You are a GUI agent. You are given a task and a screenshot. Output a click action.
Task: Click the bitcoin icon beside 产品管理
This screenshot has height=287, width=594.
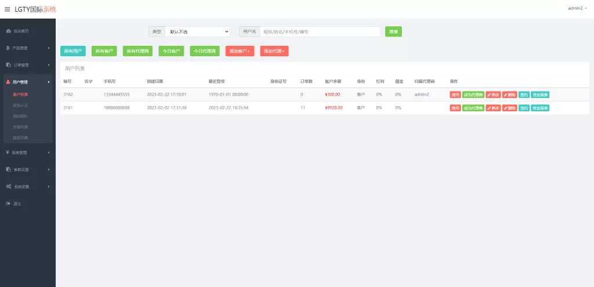[8, 48]
